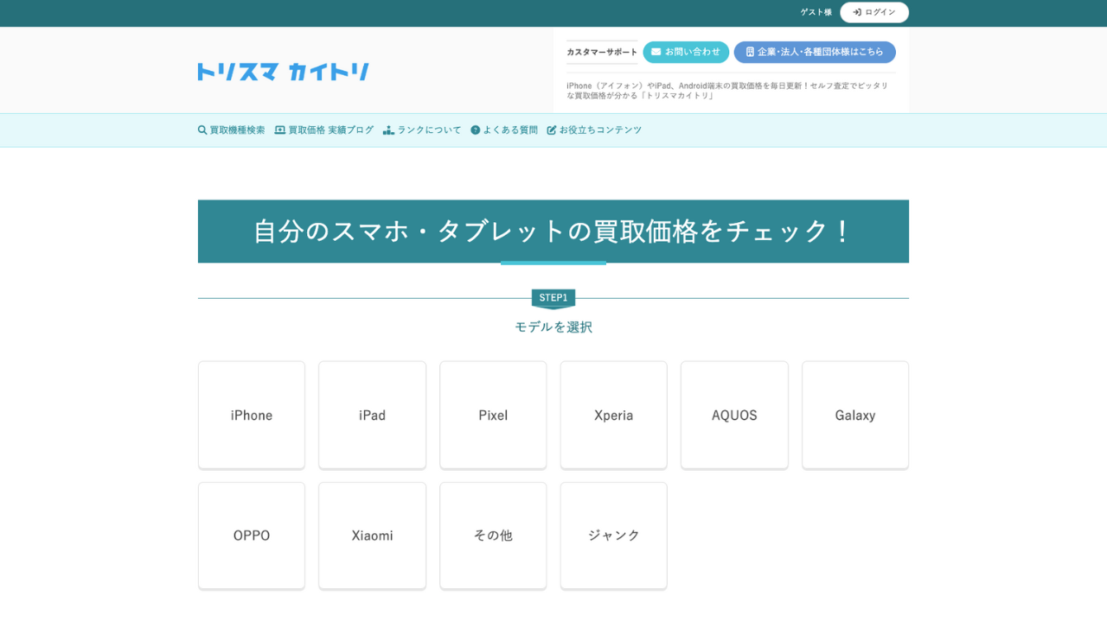The width and height of the screenshot is (1107, 622).
Task: Pick the OPPO model tile
Action: tap(252, 536)
